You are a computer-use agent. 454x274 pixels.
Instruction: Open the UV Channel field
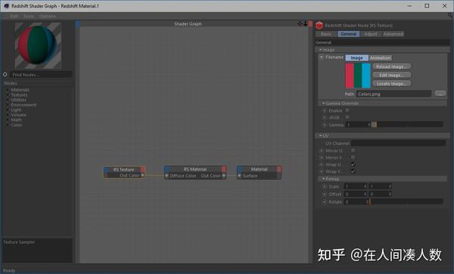pos(398,143)
